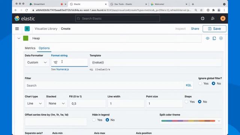The width and height of the screenshot is (240, 135).
Task: Click the browser address bar URL
Action: pyautogui.click(x=113, y=10)
